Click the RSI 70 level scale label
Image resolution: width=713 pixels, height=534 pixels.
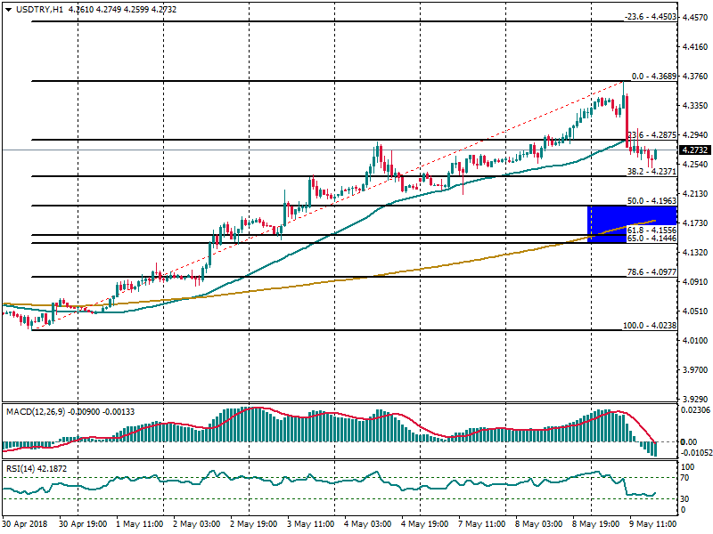pos(686,478)
